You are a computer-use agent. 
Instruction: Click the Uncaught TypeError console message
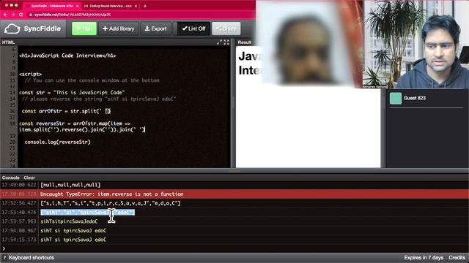coord(112,194)
